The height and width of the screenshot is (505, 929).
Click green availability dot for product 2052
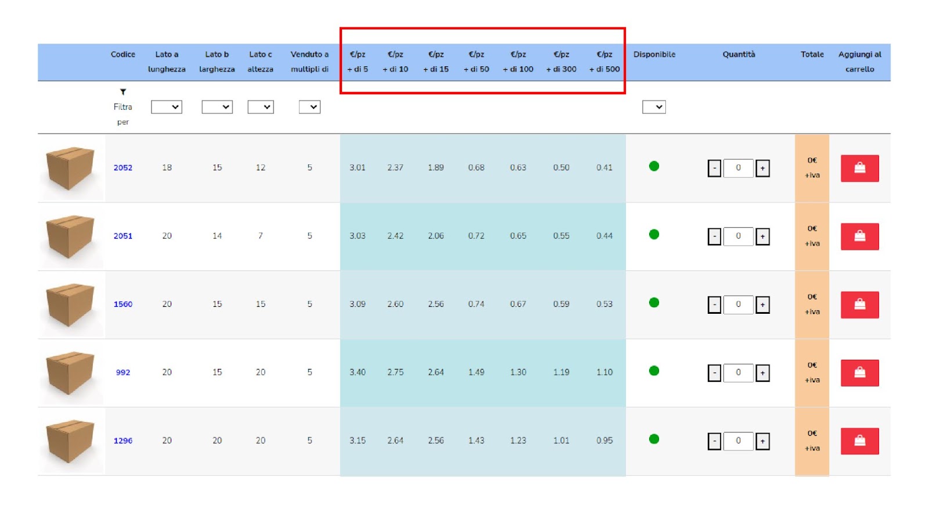(x=654, y=166)
